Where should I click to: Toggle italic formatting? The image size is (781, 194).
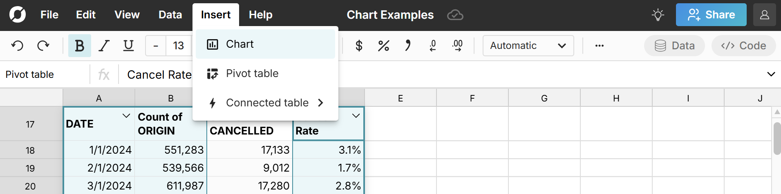tap(104, 46)
